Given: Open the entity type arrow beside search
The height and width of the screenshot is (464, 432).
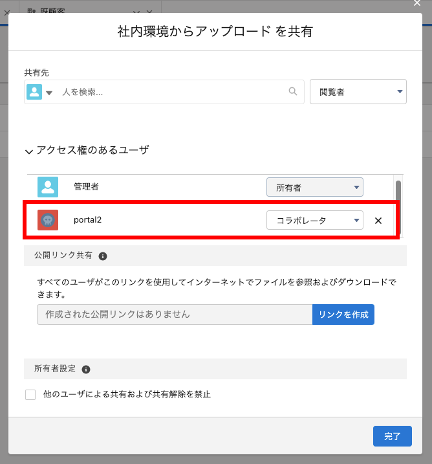Looking at the screenshot, I should pos(49,93).
